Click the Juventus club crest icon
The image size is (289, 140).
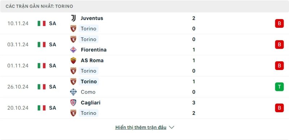(x=73, y=18)
